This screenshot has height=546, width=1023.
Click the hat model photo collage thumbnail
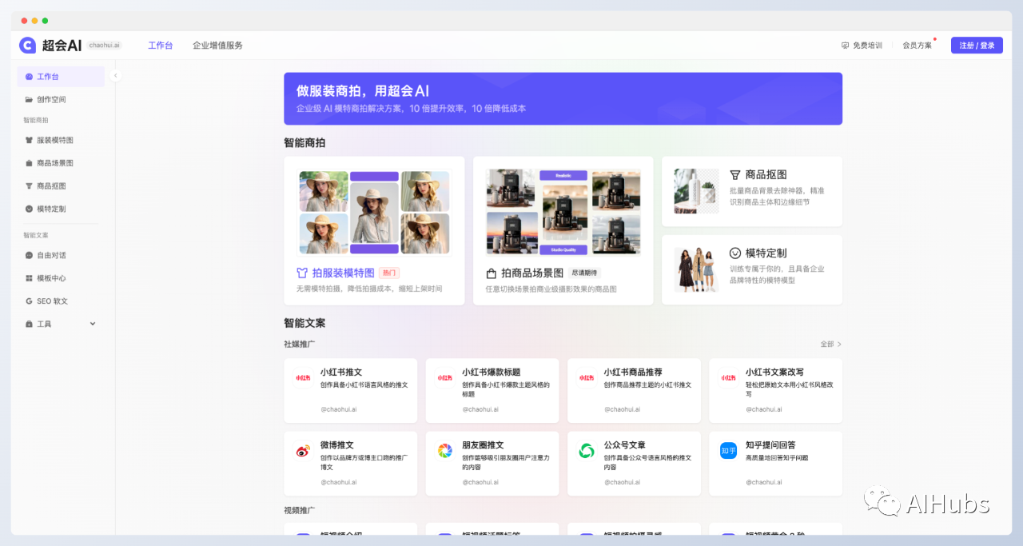[374, 212]
